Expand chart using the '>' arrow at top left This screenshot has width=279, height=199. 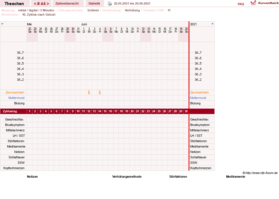tap(2, 24)
